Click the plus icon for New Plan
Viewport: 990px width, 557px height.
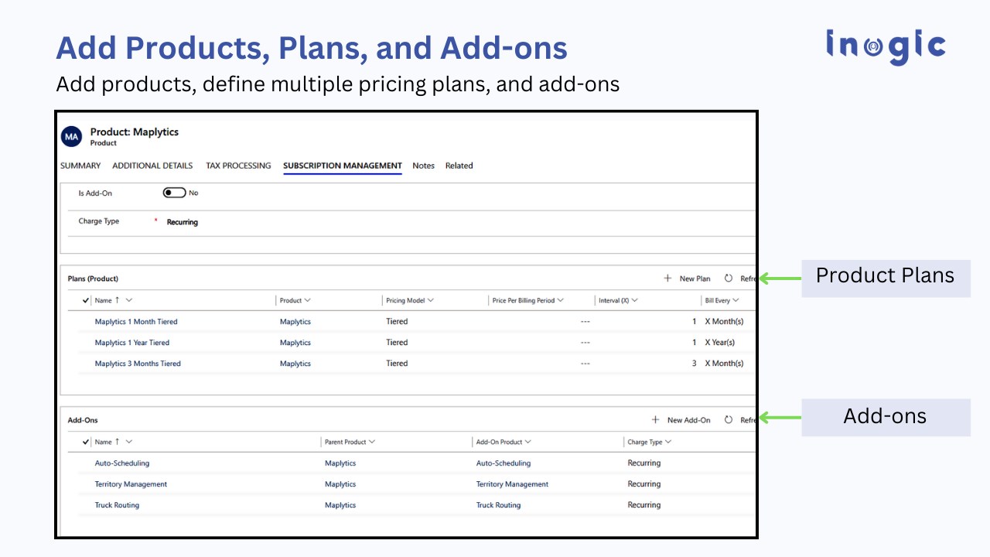coord(667,278)
